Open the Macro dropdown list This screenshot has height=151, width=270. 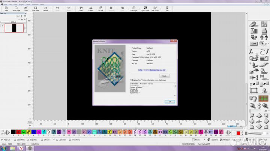(205, 140)
